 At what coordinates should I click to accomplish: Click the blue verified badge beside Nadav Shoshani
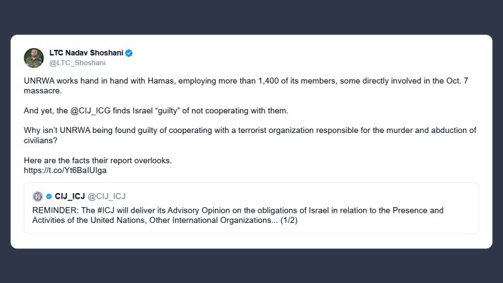(x=129, y=53)
